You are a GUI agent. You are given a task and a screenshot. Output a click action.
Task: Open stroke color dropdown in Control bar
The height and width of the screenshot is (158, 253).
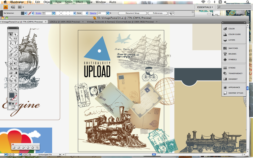(33, 13)
